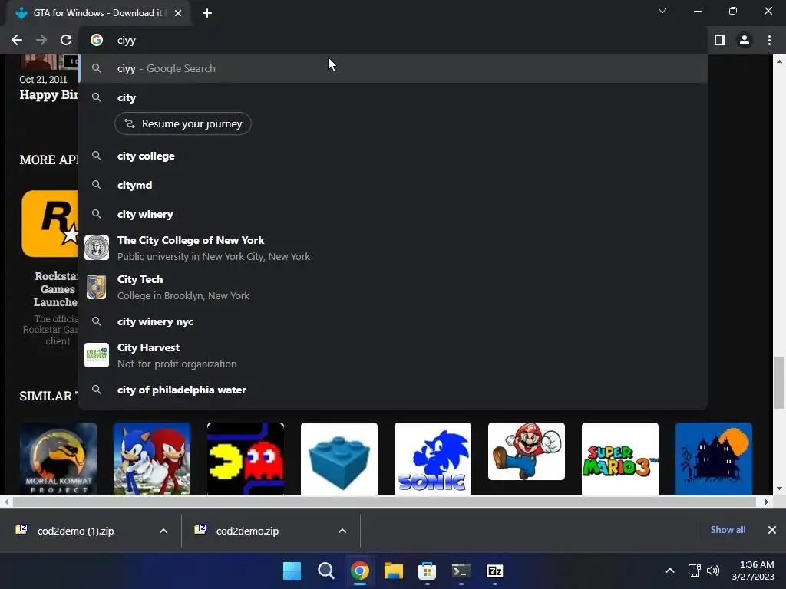Click the 'Resume your journey' chip

point(183,123)
